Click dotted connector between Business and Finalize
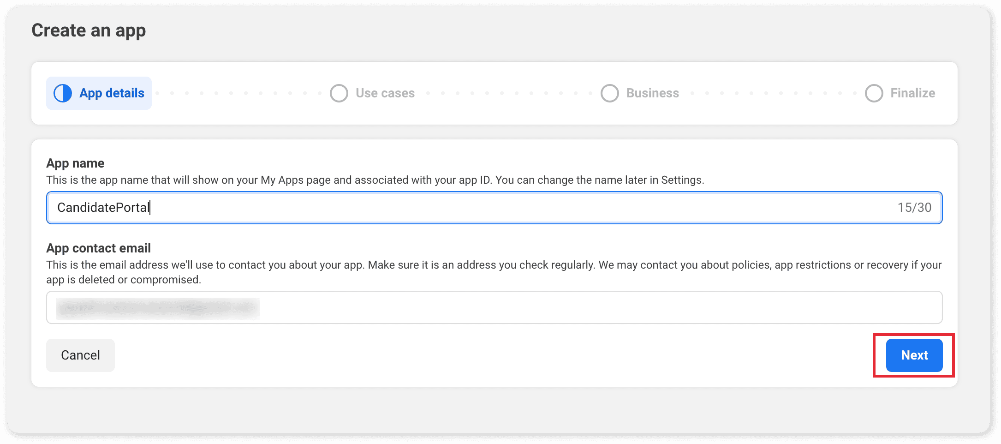This screenshot has height=444, width=1001. pyautogui.click(x=773, y=93)
